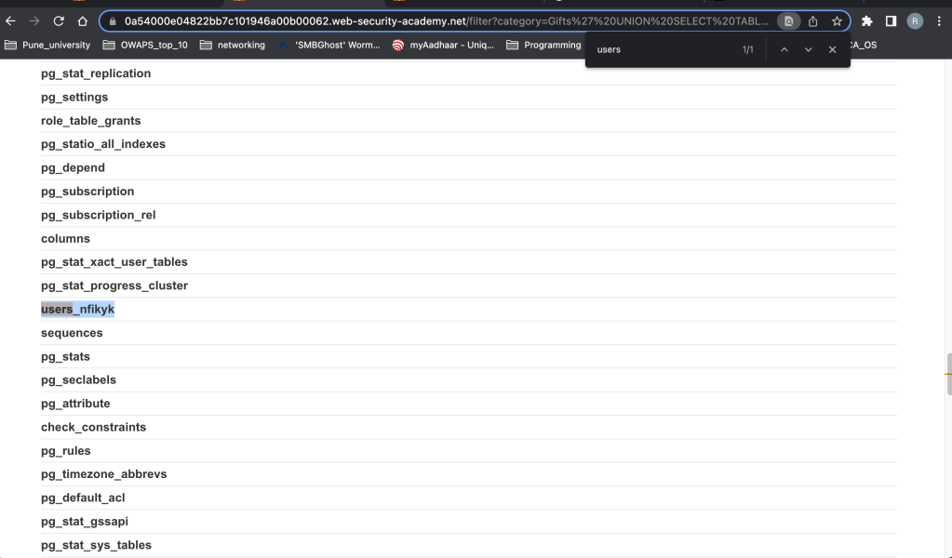Go to the browser home page
Image resolution: width=952 pixels, height=558 pixels.
click(x=83, y=20)
